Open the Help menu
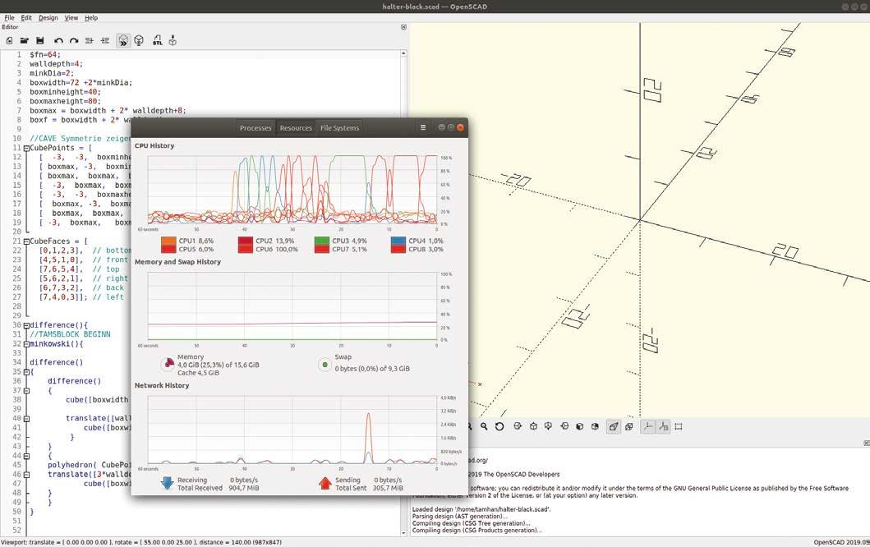The height and width of the screenshot is (547, 870). pos(91,18)
